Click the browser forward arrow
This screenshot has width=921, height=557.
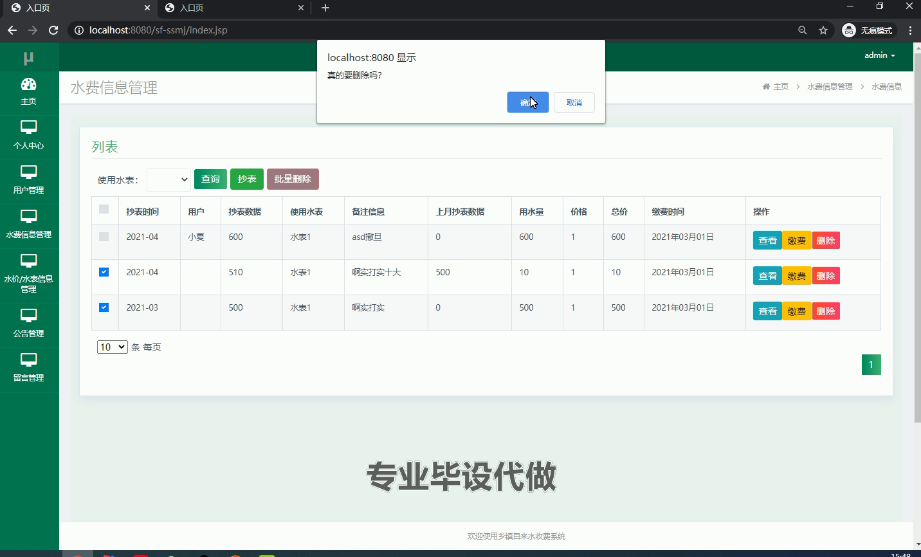pyautogui.click(x=33, y=30)
